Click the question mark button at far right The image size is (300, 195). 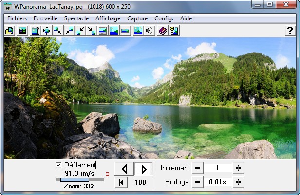(x=289, y=31)
